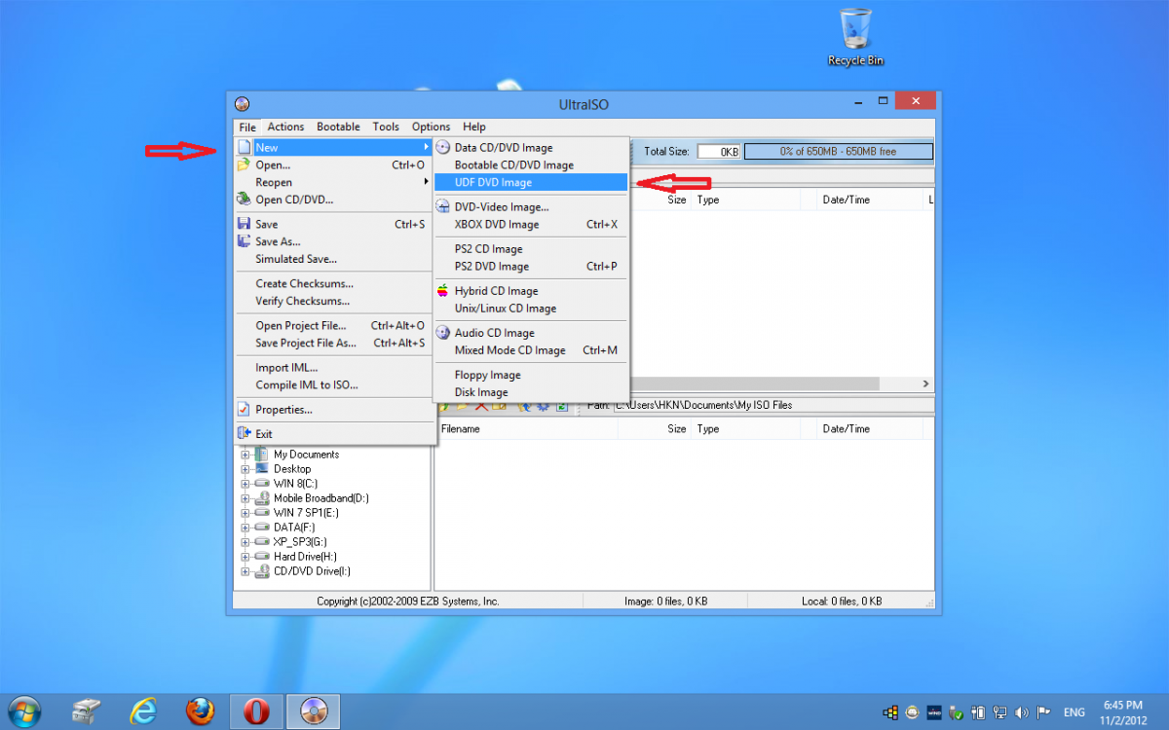Choose PS2 CD Image entry

pyautogui.click(x=531, y=249)
